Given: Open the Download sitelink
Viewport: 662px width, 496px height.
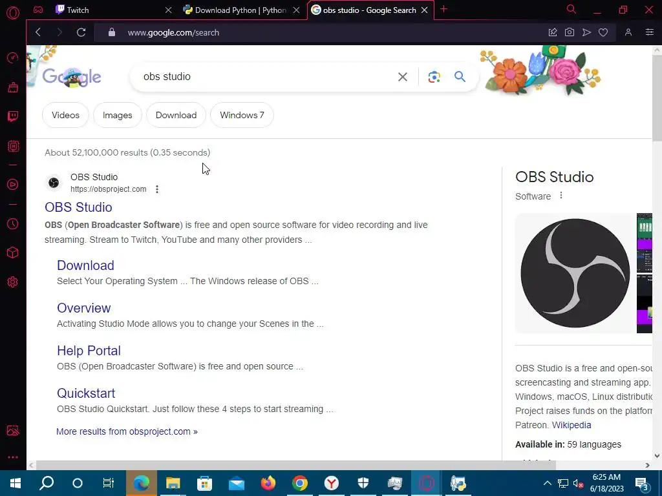Looking at the screenshot, I should (x=86, y=265).
